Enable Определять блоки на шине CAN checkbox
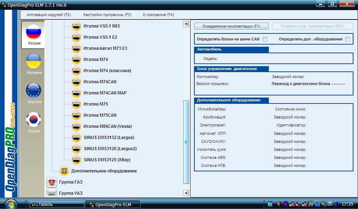This screenshot has width=358, height=209. [x=265, y=39]
